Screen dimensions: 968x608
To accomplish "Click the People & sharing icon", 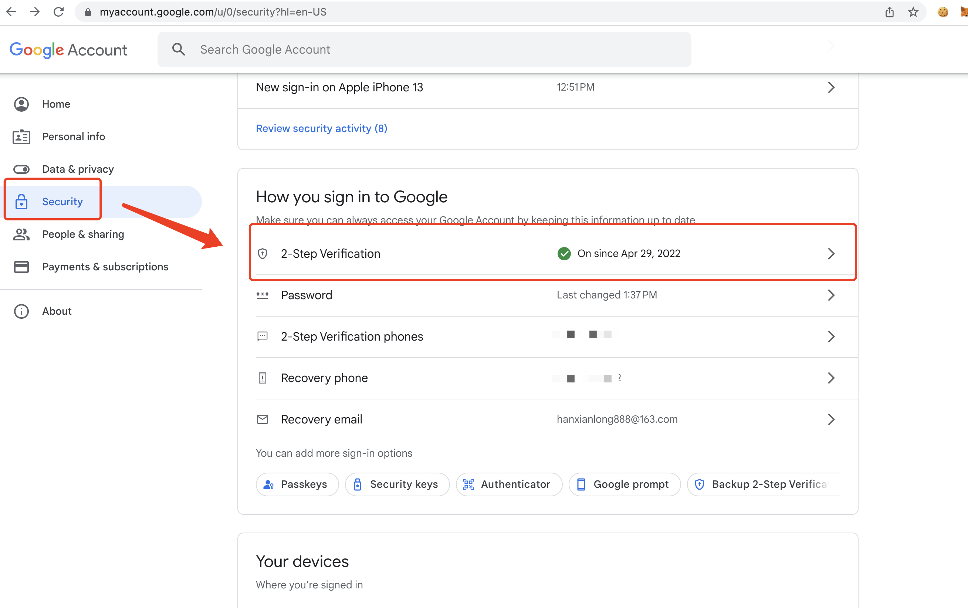I will (21, 234).
